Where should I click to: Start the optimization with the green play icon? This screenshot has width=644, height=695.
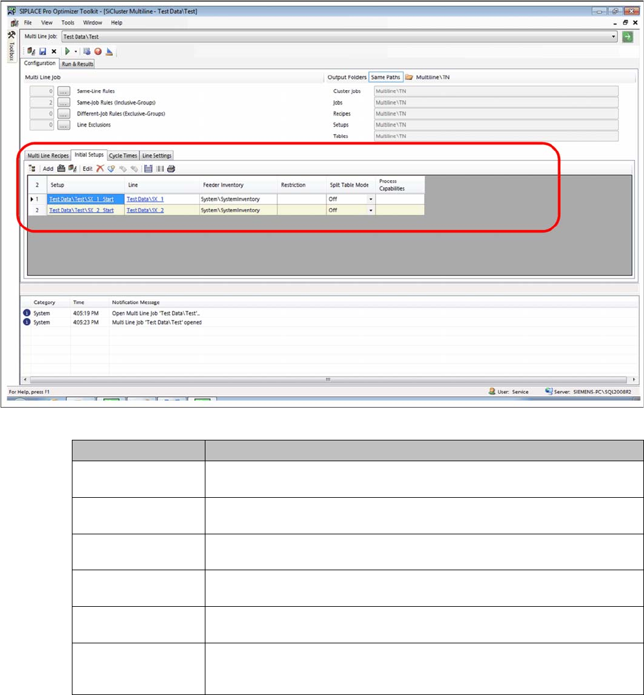(67, 52)
